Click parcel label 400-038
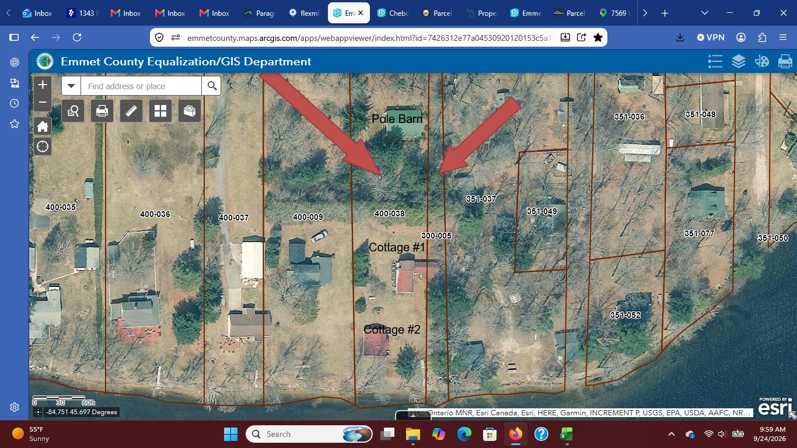Screen dimensions: 797x448 click(389, 213)
